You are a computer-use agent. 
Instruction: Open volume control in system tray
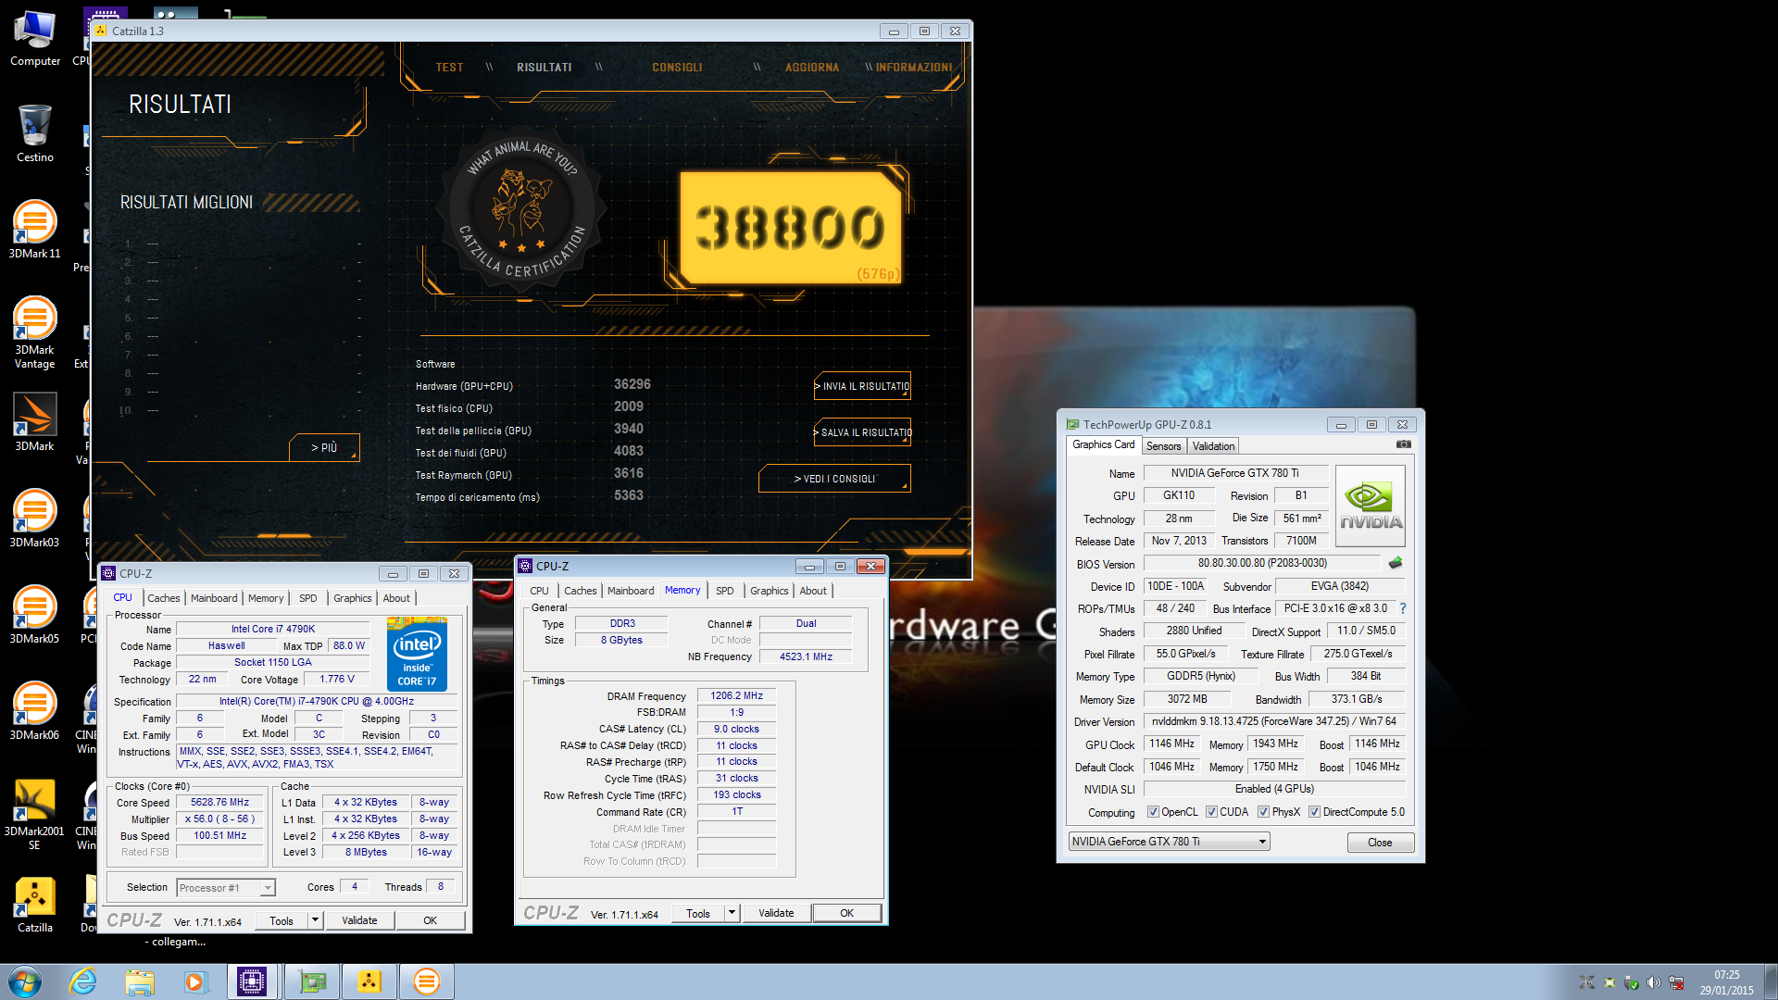tap(1653, 982)
